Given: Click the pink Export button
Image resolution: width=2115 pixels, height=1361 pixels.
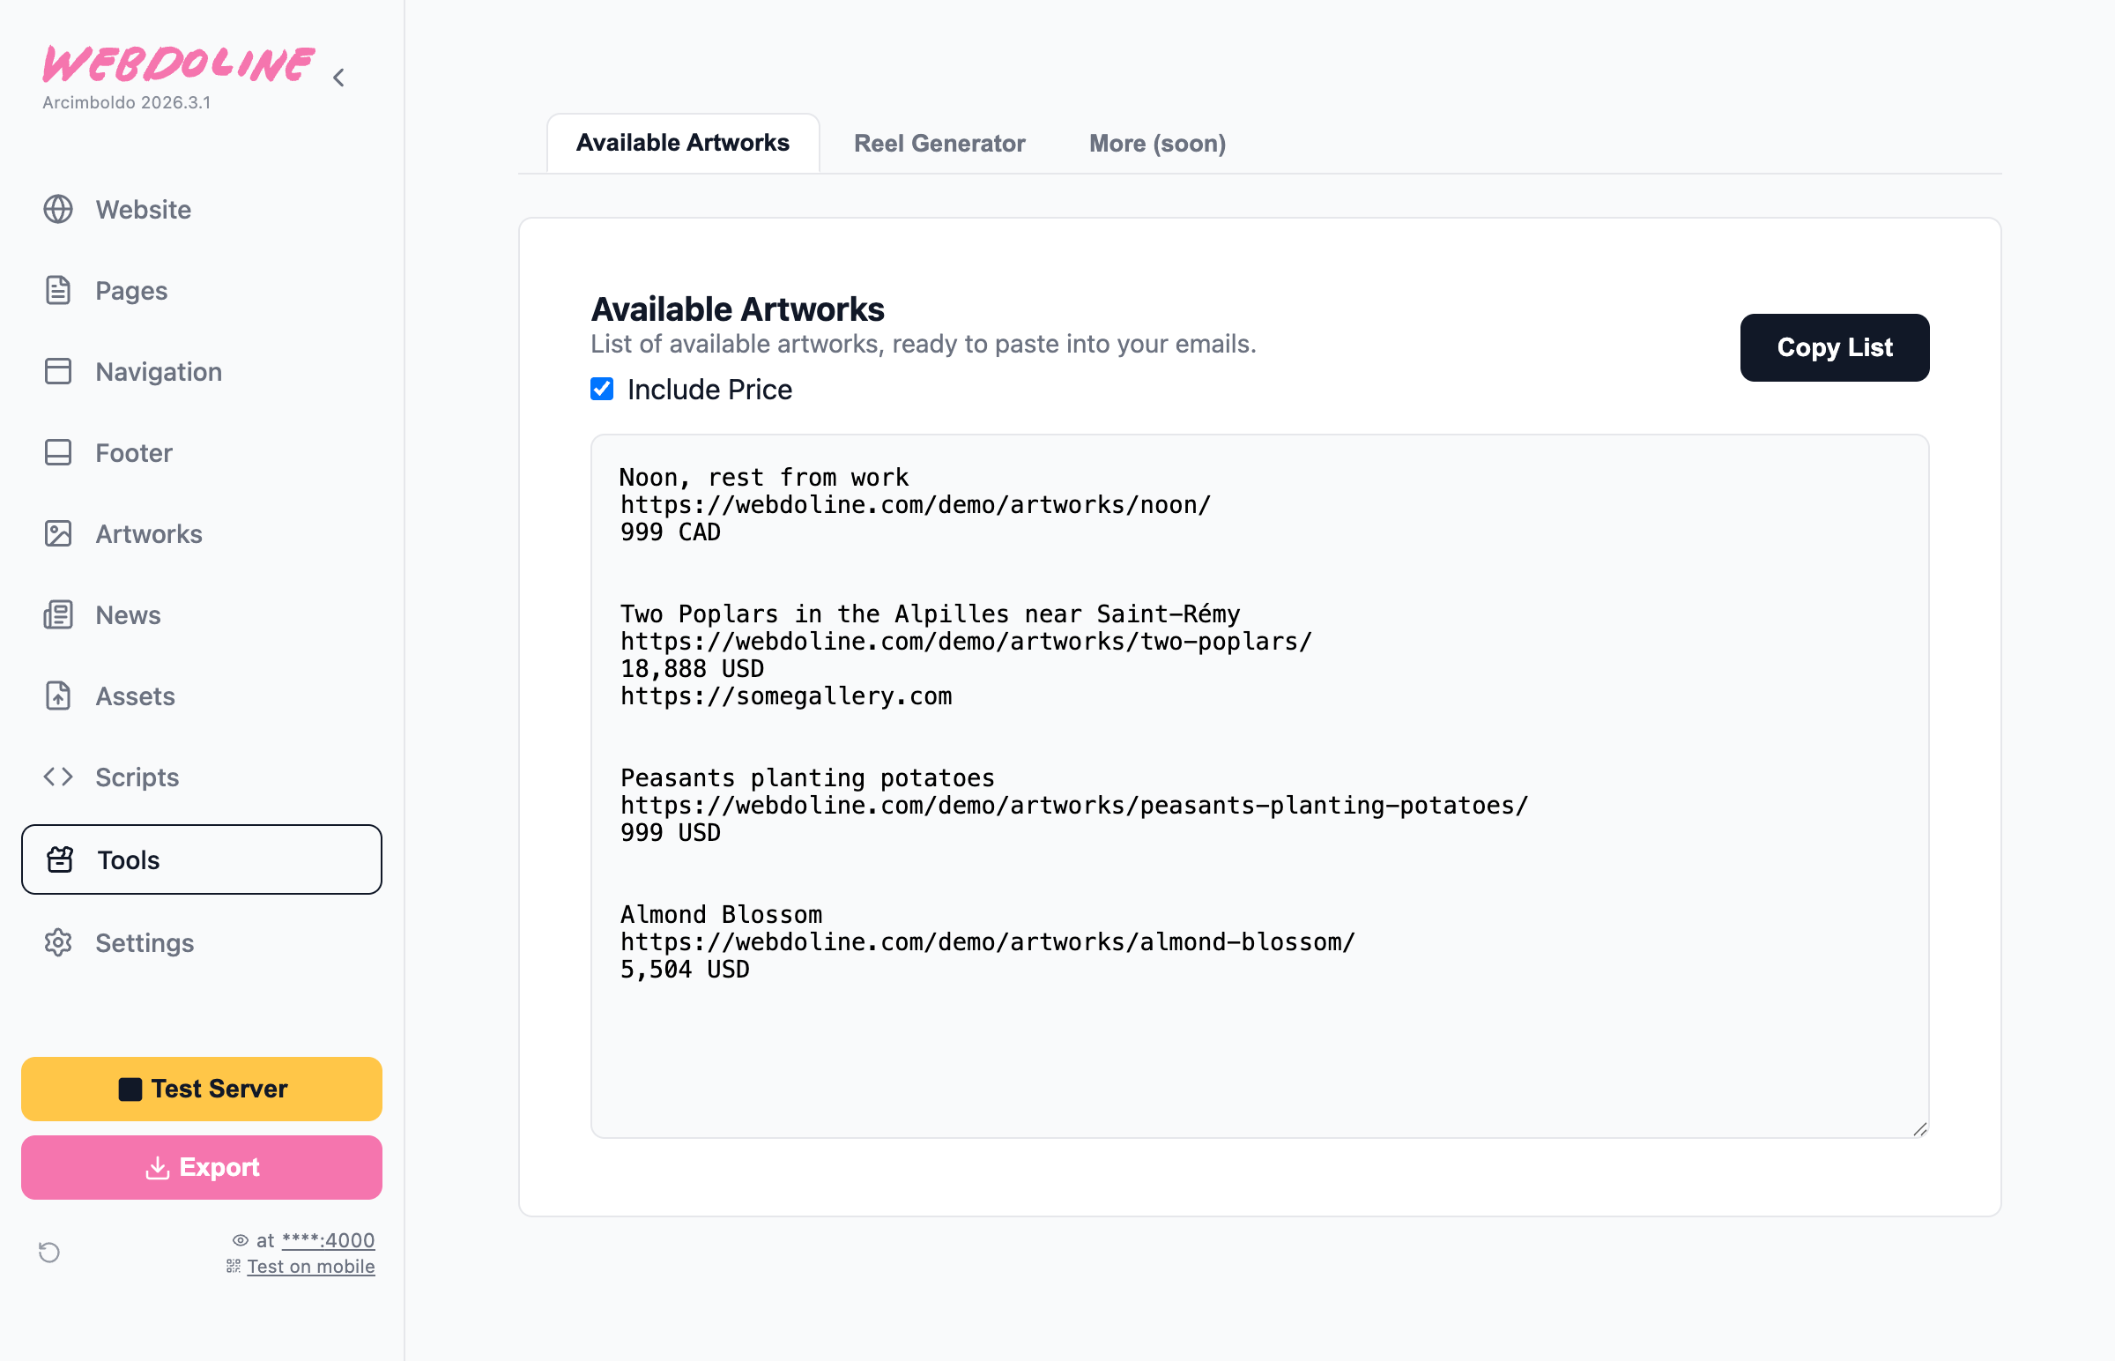Looking at the screenshot, I should (x=202, y=1167).
